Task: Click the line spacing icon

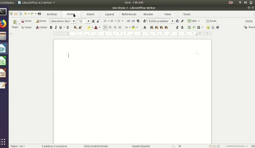Action: coord(127,27)
